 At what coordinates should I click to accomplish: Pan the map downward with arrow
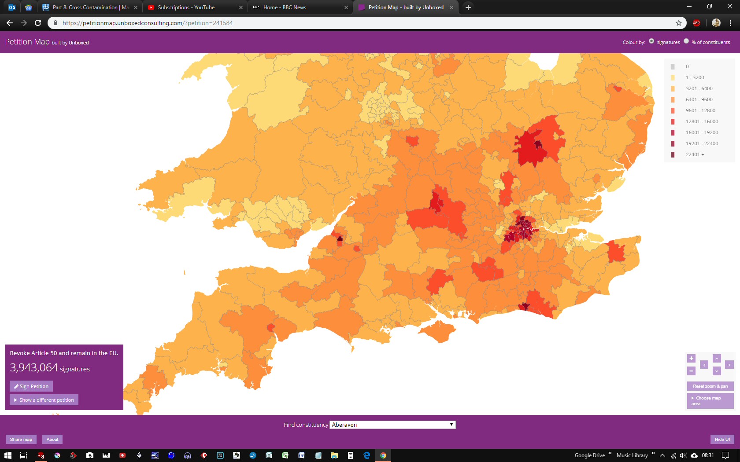point(717,371)
